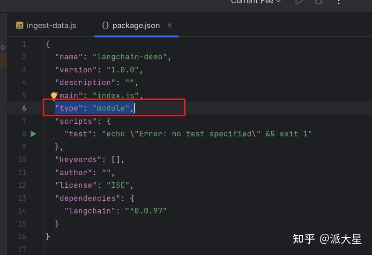Click line number 13 in the gutter
This screenshot has width=372, height=255.
[x=22, y=198]
